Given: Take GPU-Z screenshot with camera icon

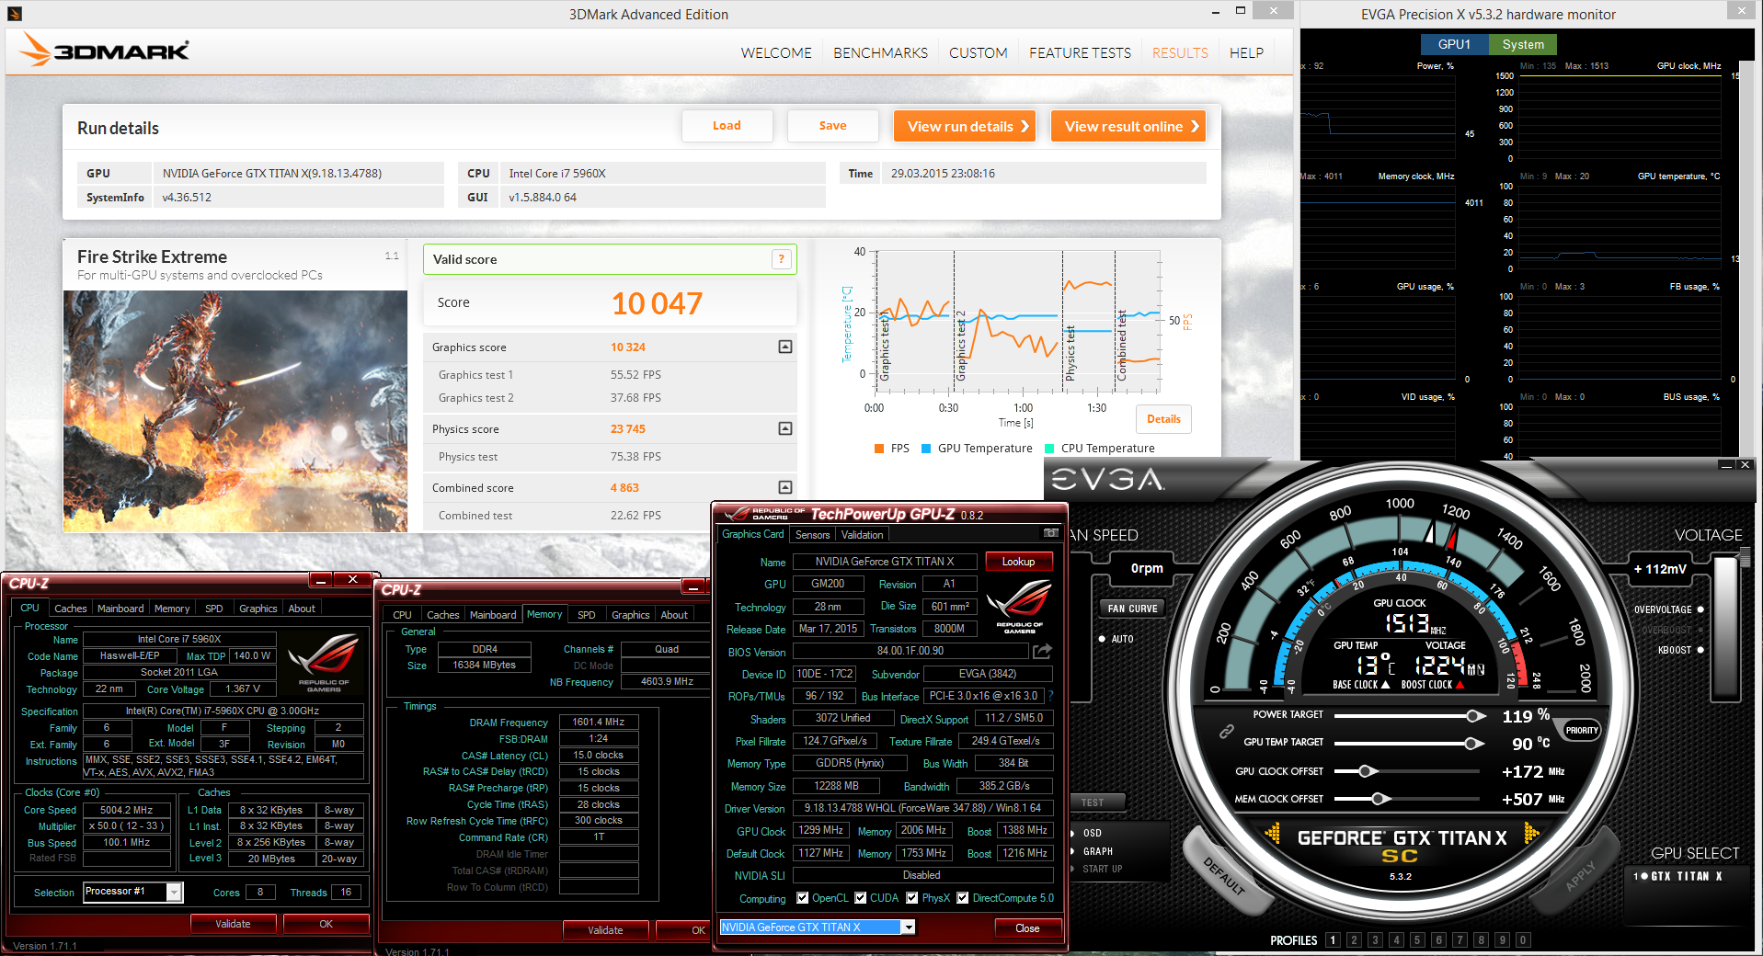Looking at the screenshot, I should tap(1050, 533).
